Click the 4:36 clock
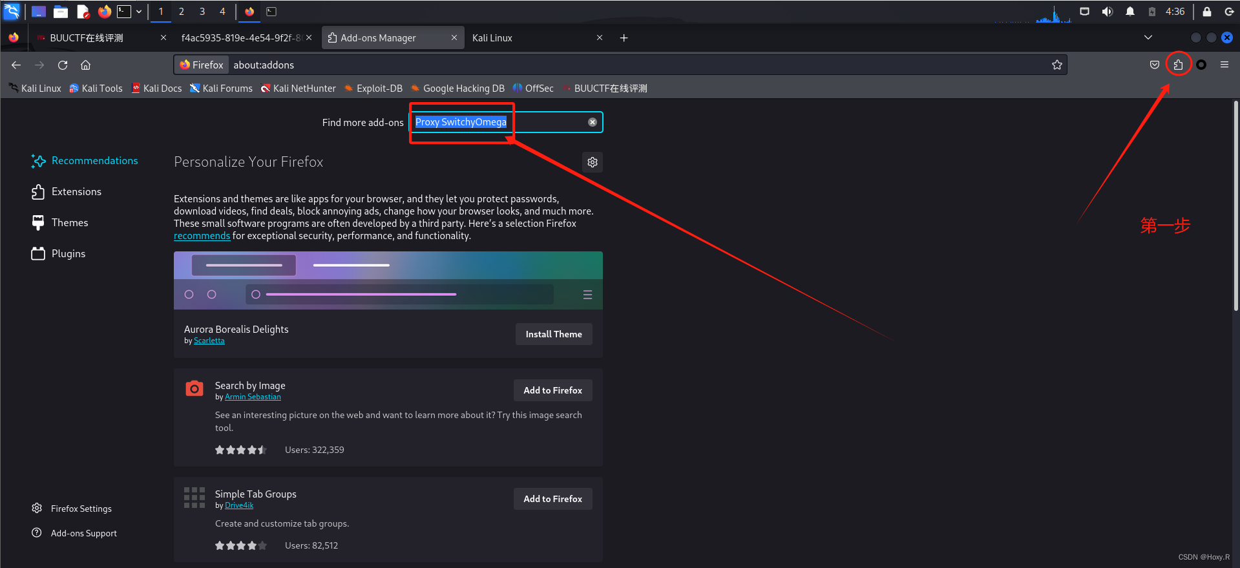This screenshot has width=1240, height=568. coord(1175,12)
